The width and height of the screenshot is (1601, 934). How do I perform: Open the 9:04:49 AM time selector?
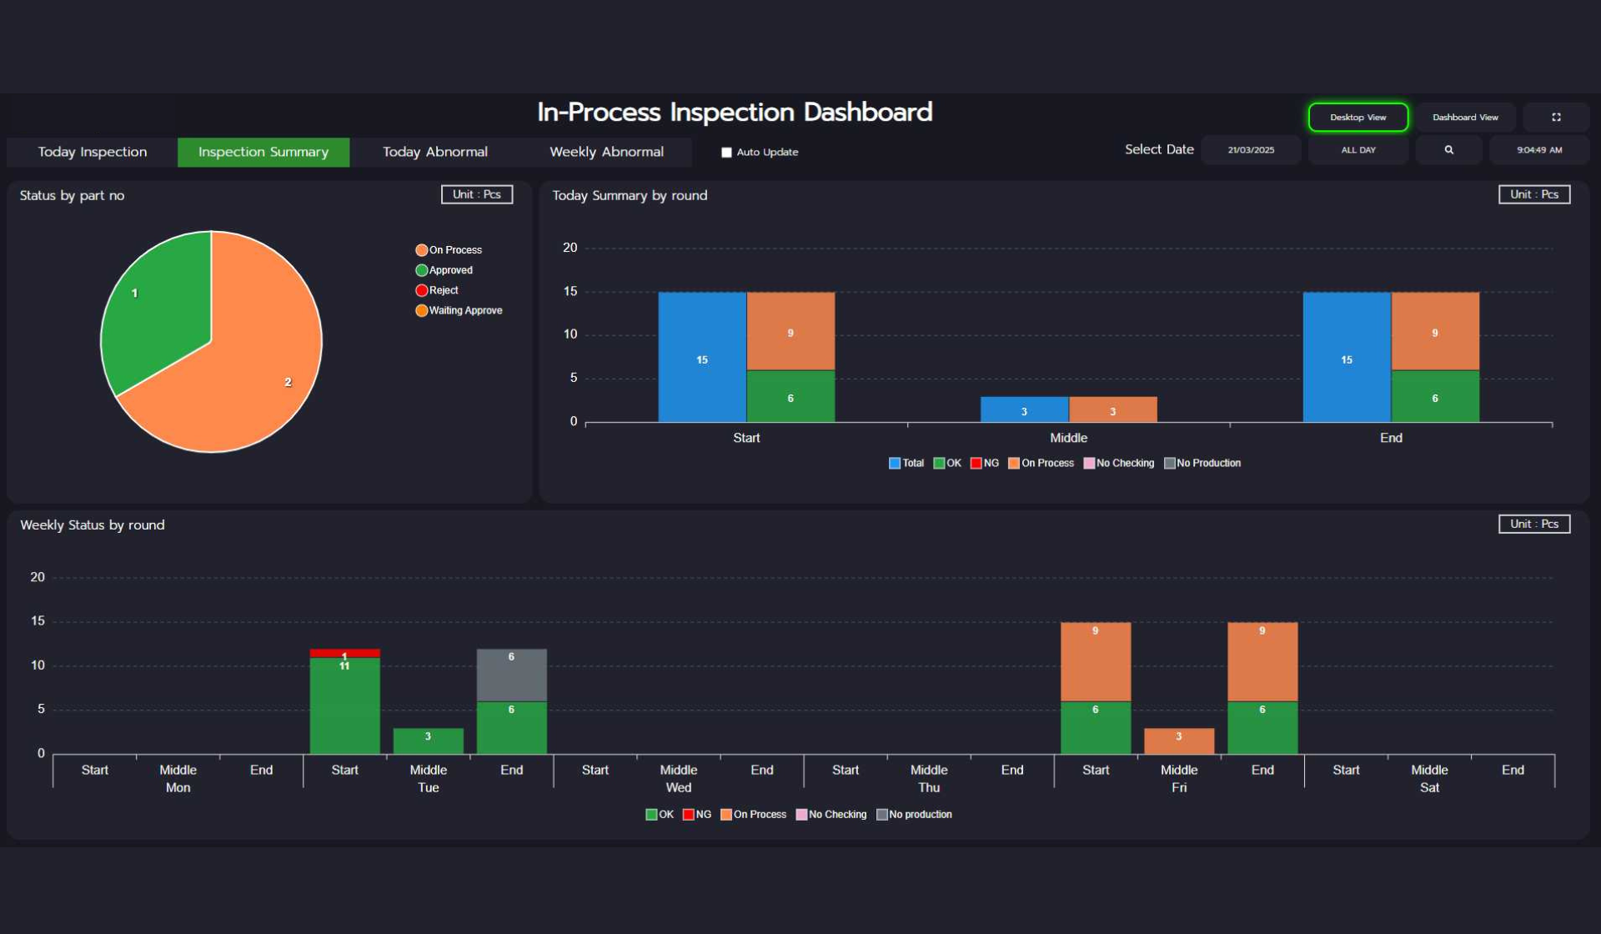click(1538, 150)
